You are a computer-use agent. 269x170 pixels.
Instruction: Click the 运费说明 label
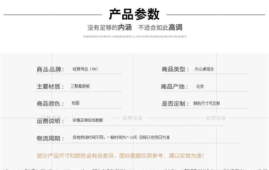click(50, 121)
